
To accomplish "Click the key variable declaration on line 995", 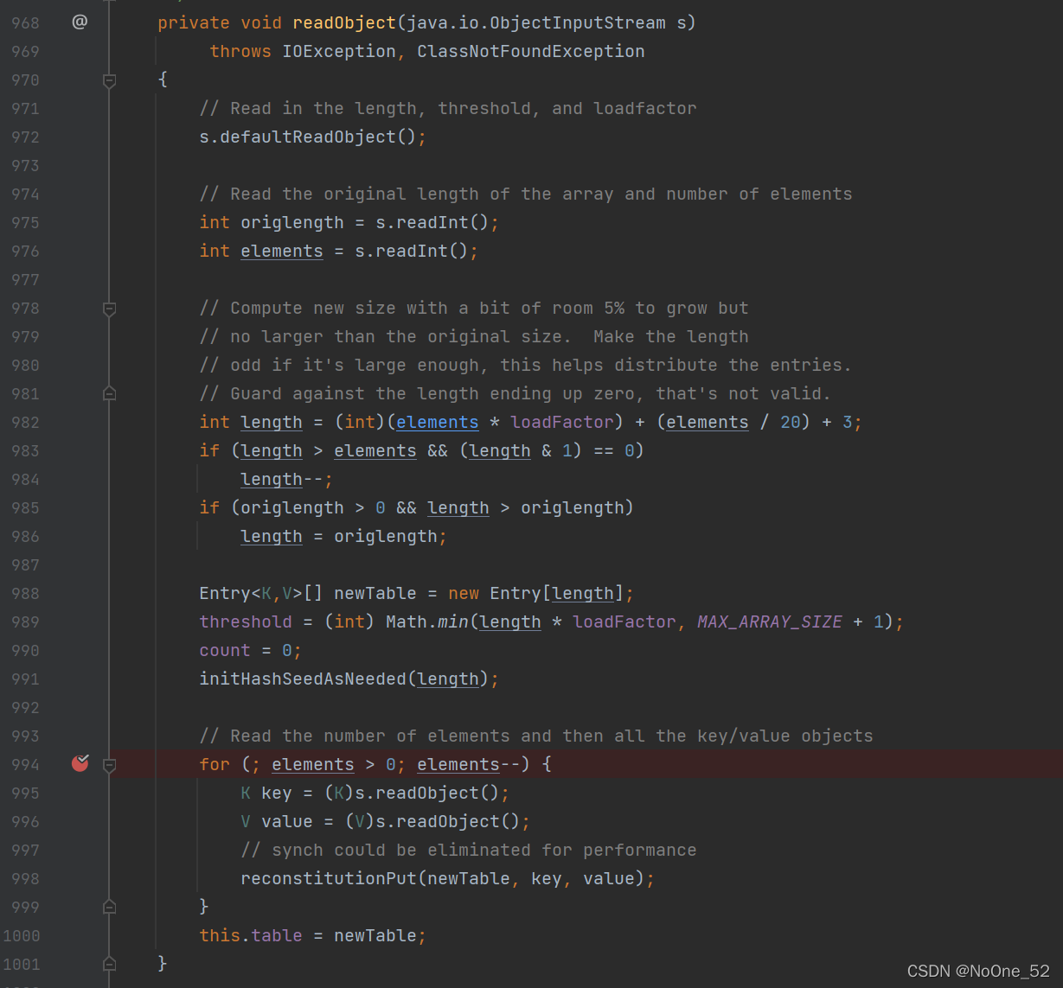I will click(x=277, y=794).
